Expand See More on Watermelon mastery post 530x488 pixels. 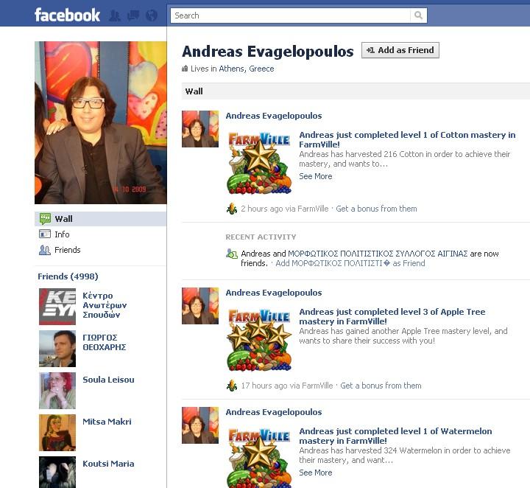(315, 473)
